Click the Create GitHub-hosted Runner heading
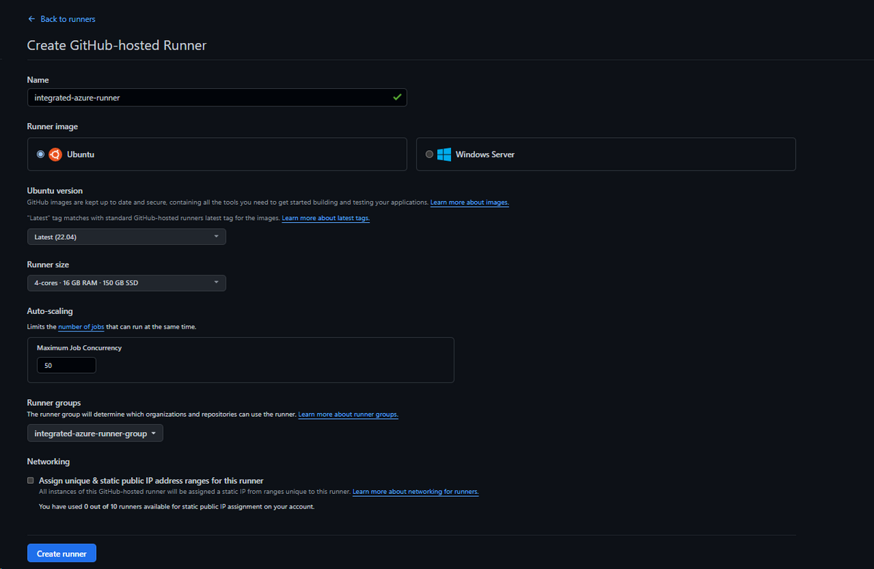 [117, 45]
